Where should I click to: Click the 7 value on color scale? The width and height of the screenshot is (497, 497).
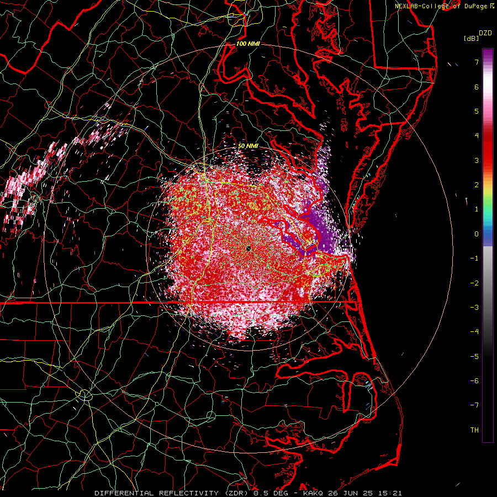click(477, 62)
